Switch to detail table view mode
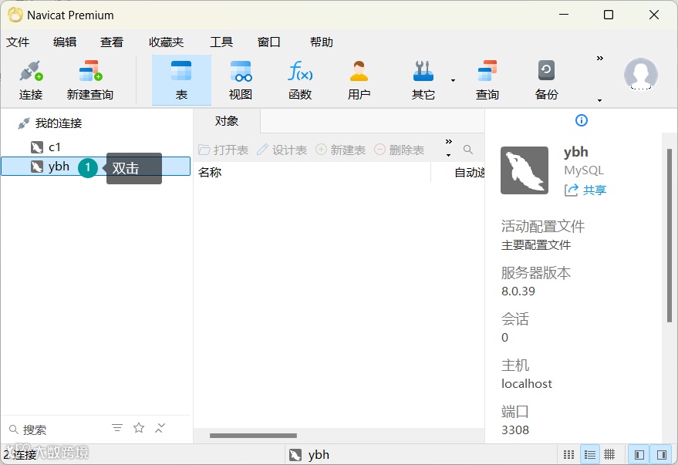This screenshot has width=678, height=465. coord(609,455)
